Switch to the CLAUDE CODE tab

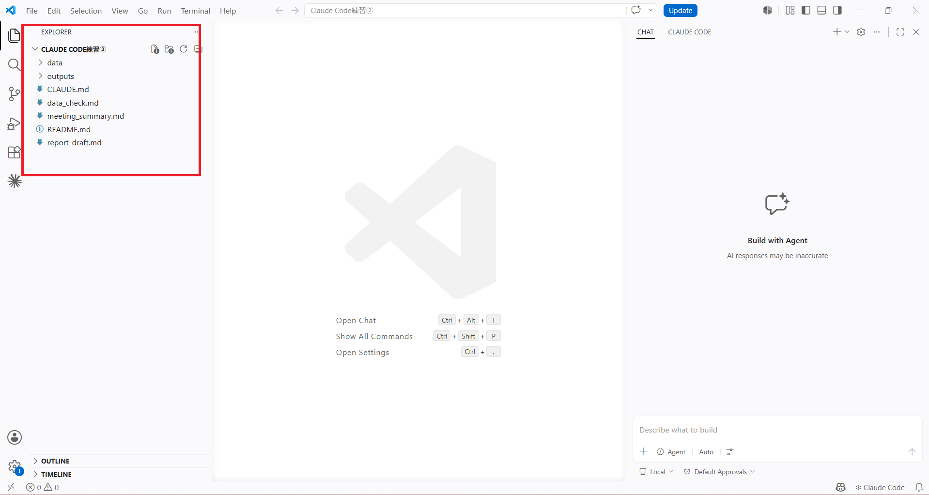point(689,32)
